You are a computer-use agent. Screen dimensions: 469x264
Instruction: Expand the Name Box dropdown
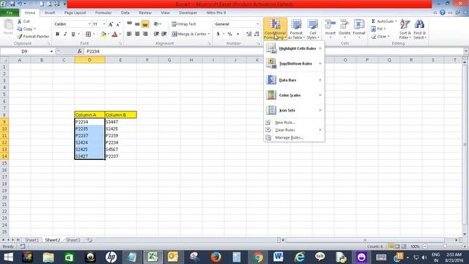(x=51, y=51)
